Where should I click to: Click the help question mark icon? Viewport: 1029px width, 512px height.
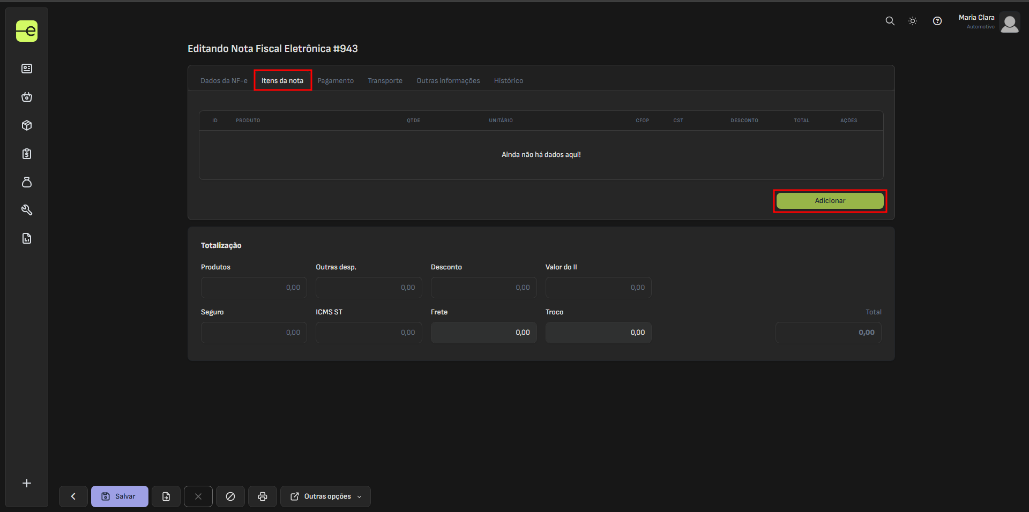[937, 21]
